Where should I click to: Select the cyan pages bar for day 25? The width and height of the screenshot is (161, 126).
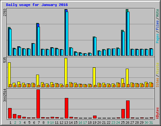tap(124, 43)
